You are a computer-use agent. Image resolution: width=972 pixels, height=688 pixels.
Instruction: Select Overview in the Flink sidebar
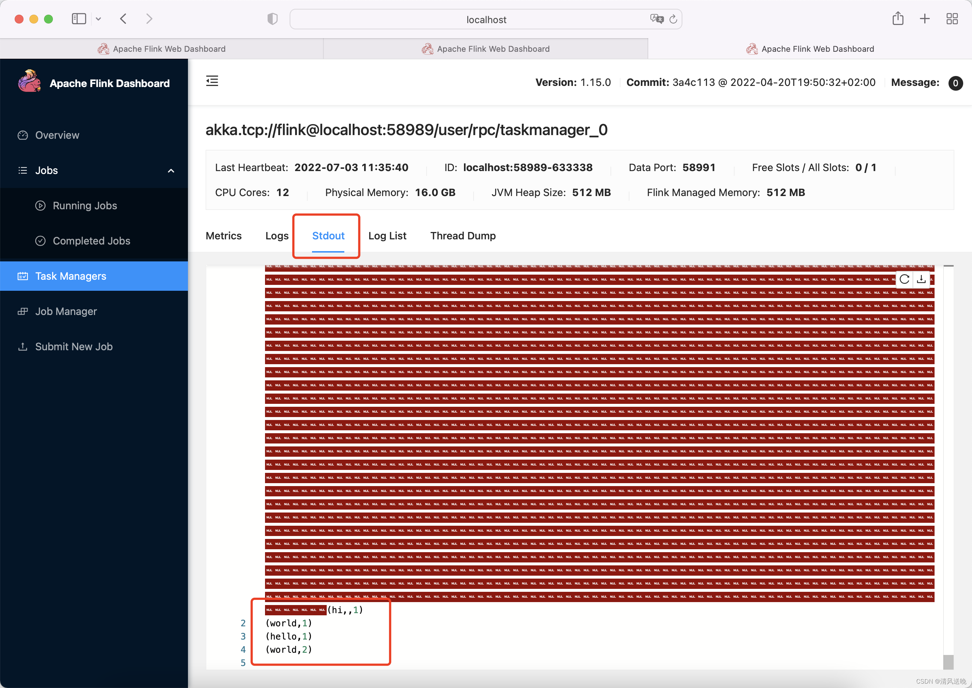57,135
